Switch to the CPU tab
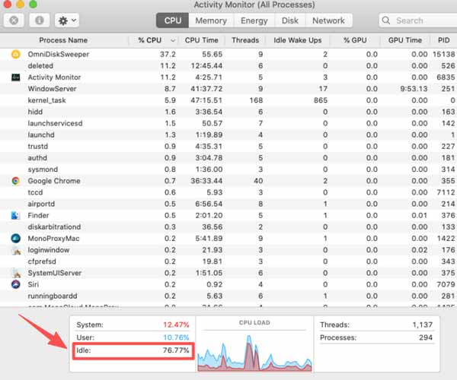Image resolution: width=457 pixels, height=380 pixels. pyautogui.click(x=173, y=21)
